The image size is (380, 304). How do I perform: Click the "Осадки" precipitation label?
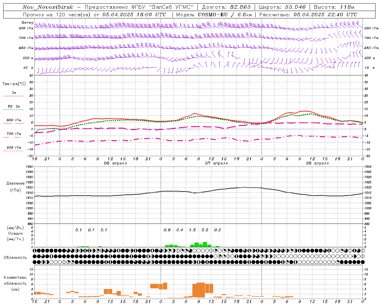coord(15,233)
